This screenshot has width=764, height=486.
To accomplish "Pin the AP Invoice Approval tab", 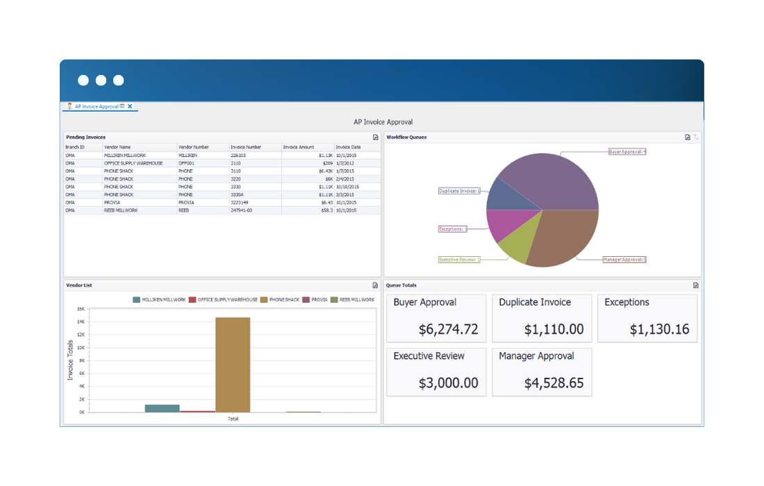I will pyautogui.click(x=122, y=106).
